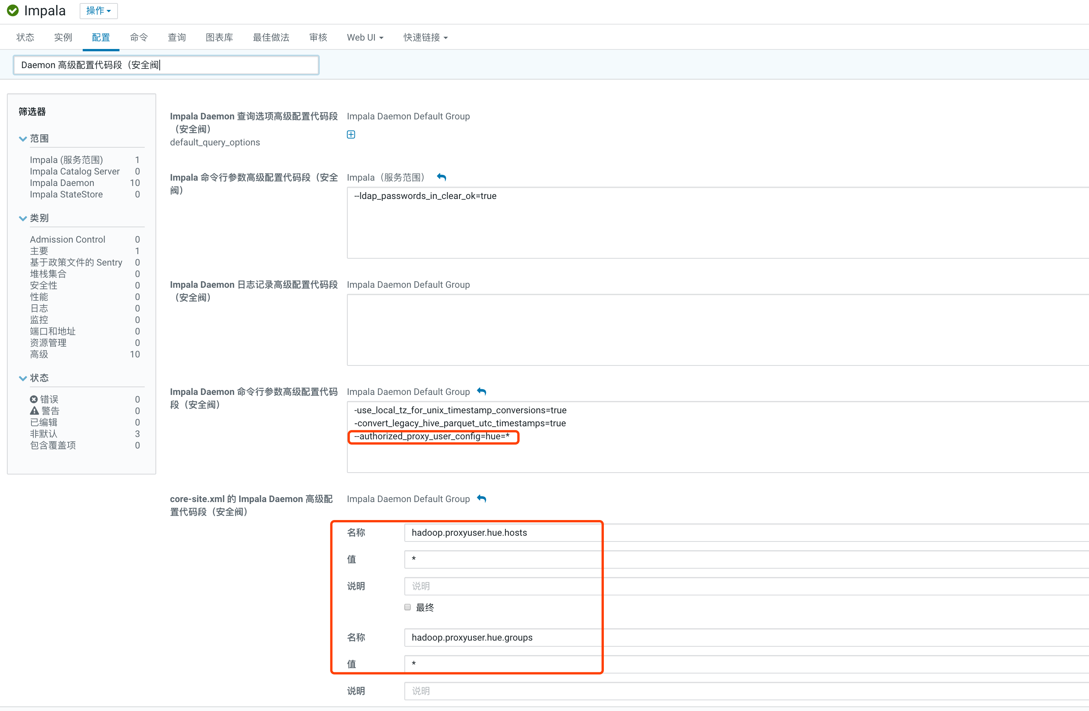Image resolution: width=1089 pixels, height=711 pixels.
Task: Open the 查询 tab
Action: click(177, 38)
